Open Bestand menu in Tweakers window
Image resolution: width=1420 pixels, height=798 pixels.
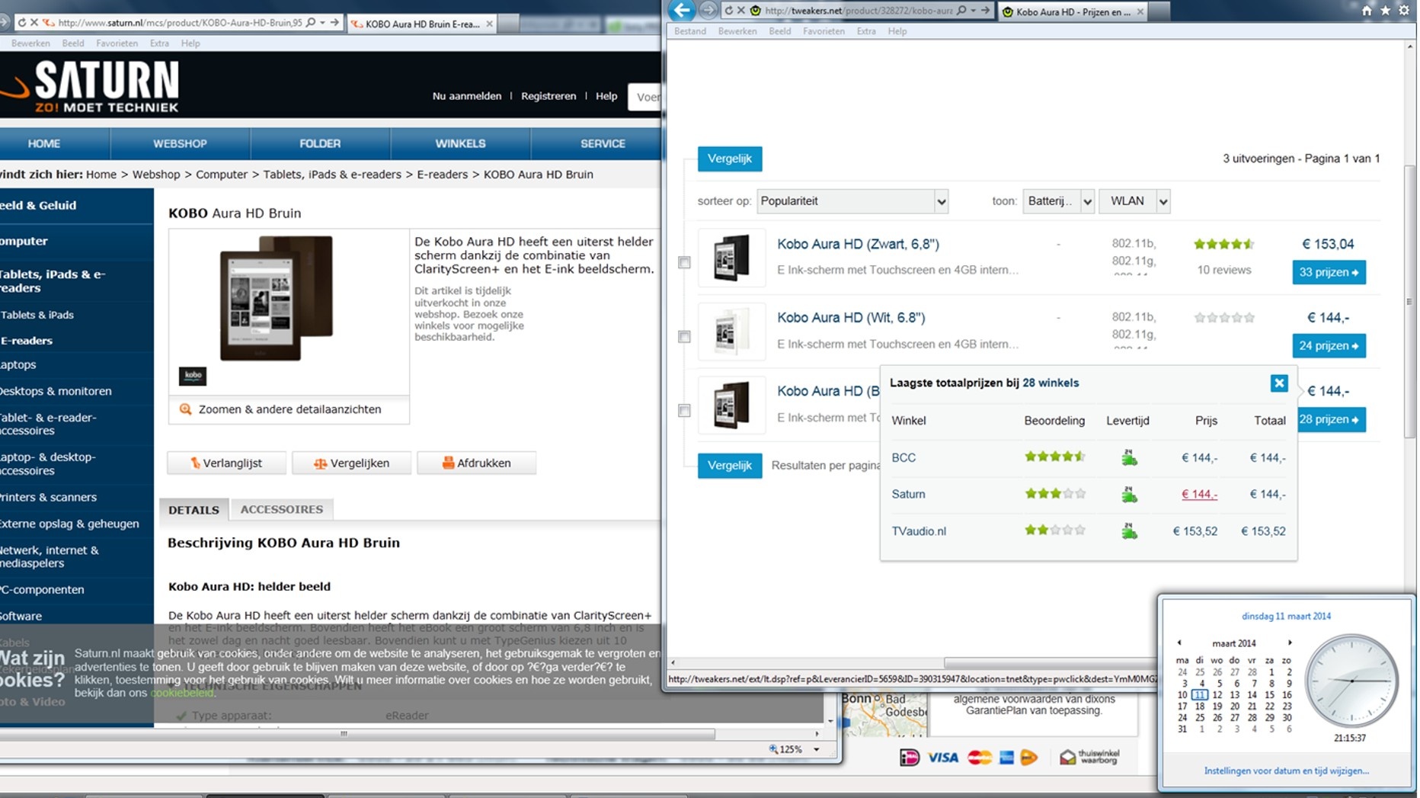tap(690, 31)
